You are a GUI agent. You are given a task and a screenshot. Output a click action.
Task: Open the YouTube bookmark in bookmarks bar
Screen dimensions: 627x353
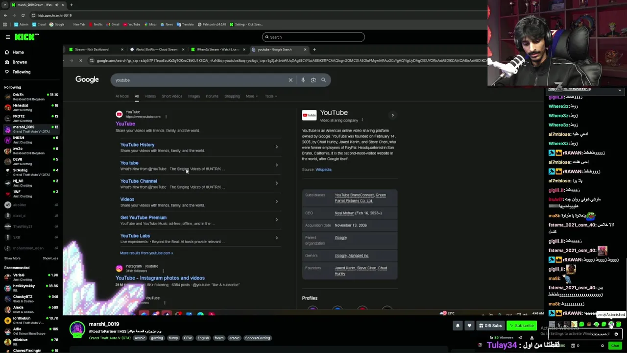pyautogui.click(x=132, y=25)
